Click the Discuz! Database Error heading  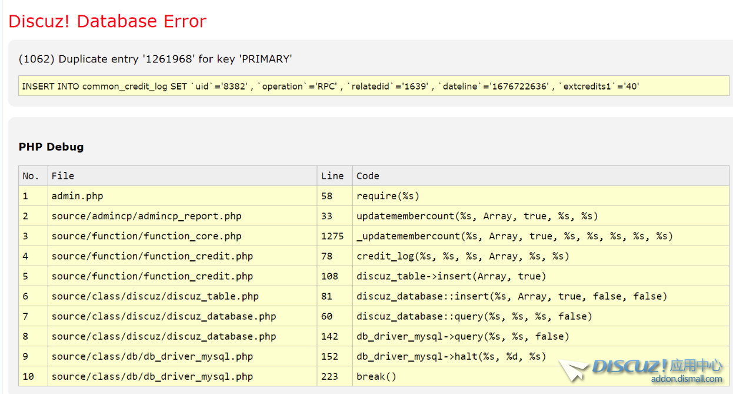(x=107, y=21)
